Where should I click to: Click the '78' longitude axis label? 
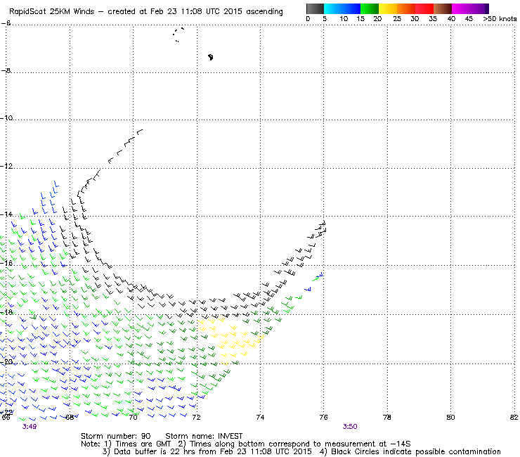pos(387,418)
